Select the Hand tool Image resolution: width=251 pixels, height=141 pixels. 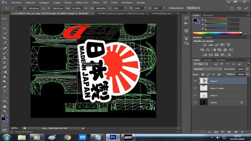pyautogui.click(x=4, y=106)
